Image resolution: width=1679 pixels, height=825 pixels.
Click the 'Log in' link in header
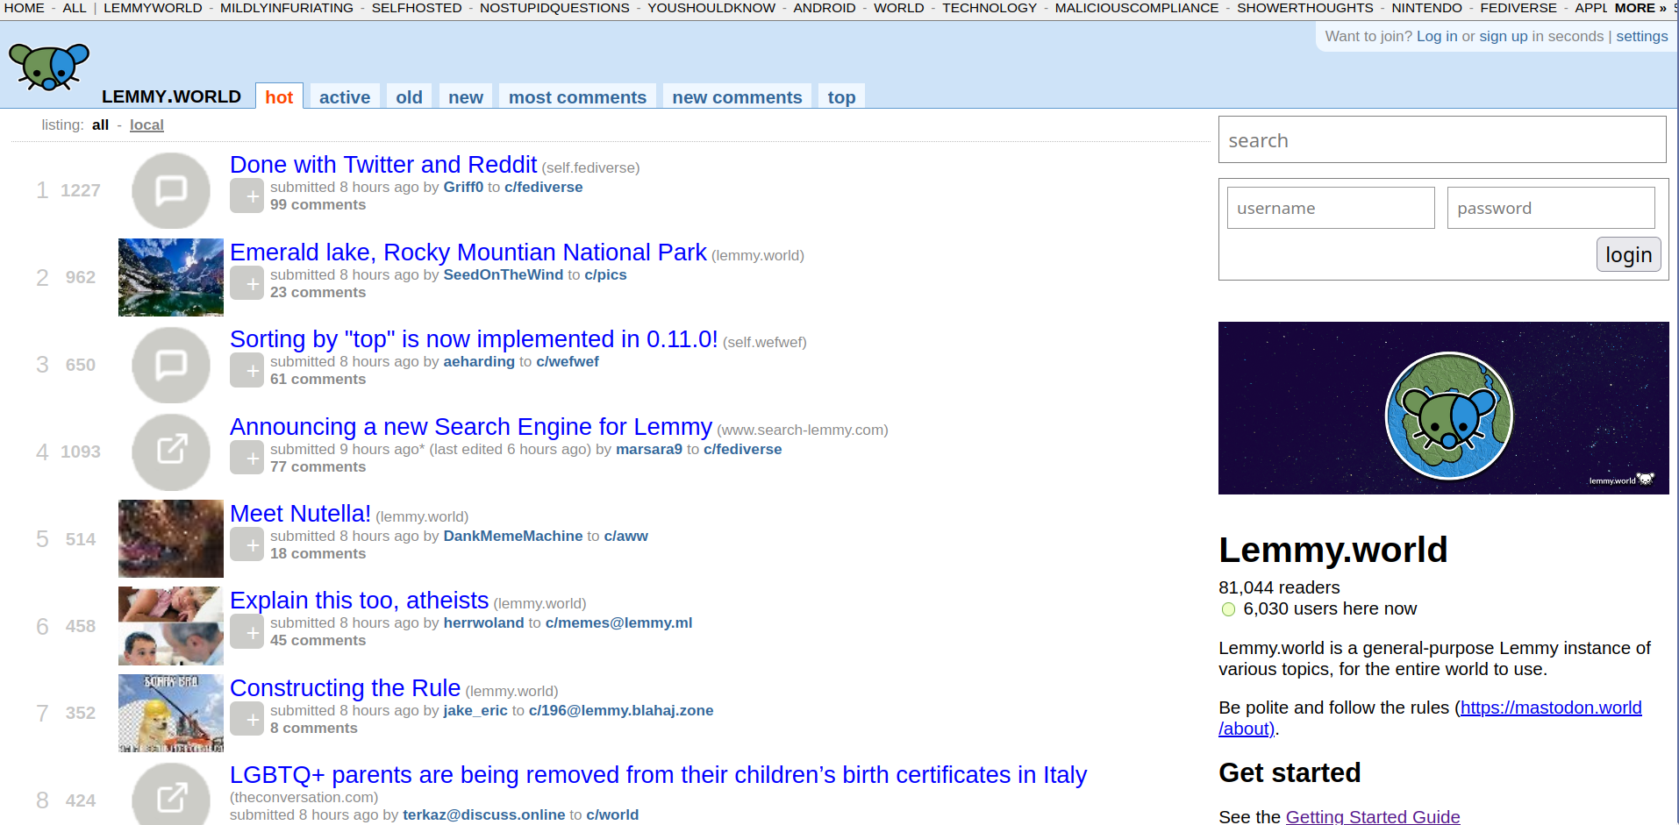coord(1437,37)
